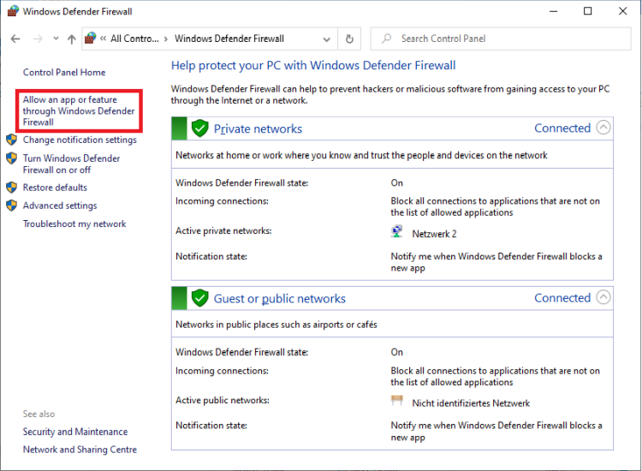
Task: Click the Windows Defender Firewall breadcrumb
Action: pyautogui.click(x=229, y=39)
